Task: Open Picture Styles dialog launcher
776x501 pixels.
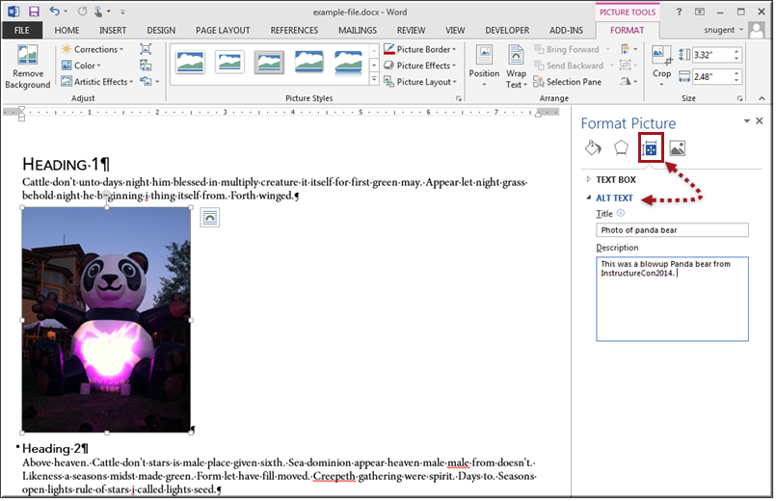Action: click(459, 98)
